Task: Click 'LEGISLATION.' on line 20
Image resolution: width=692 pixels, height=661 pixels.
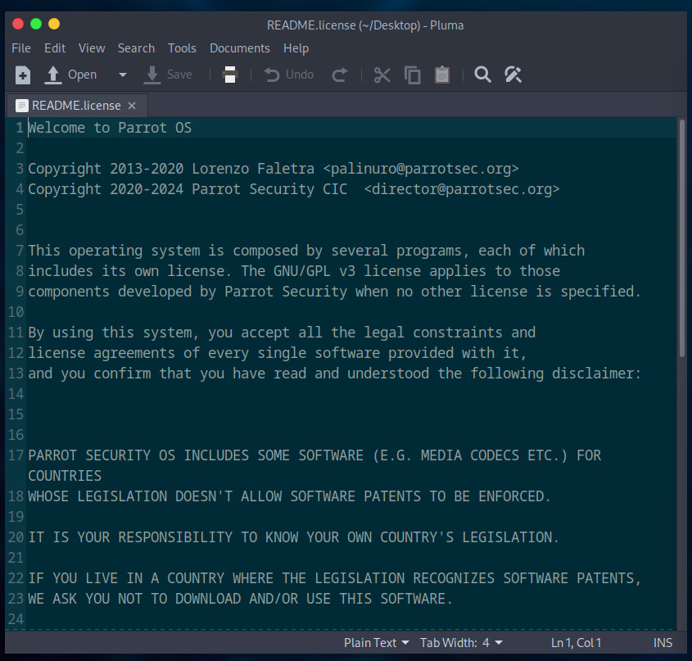Action: [x=511, y=537]
